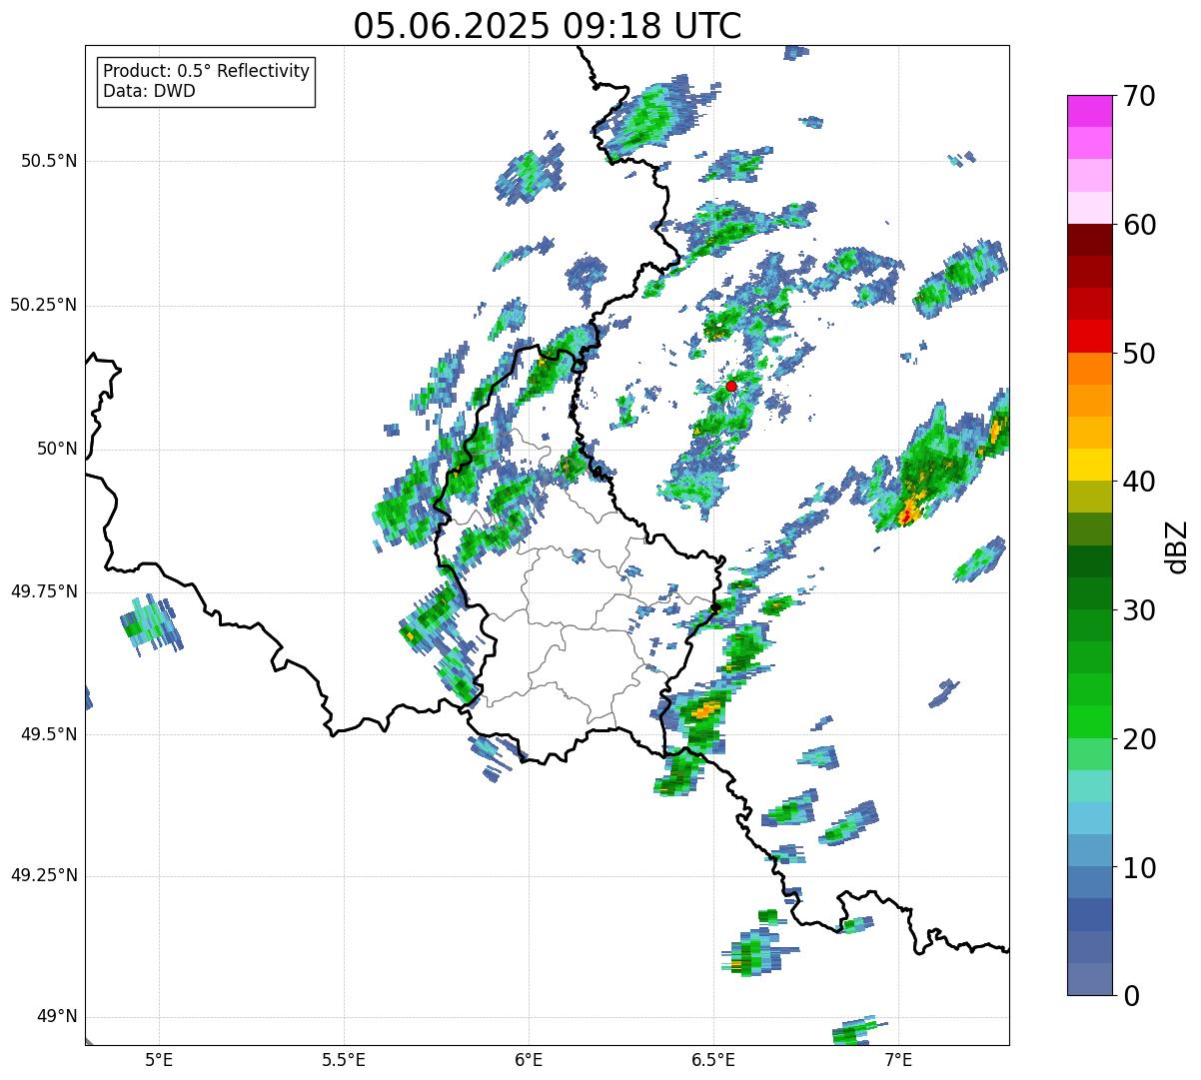Screen dimensions: 1201x1080
Task: Click the 50.25°N latitude label
Action: coord(44,305)
